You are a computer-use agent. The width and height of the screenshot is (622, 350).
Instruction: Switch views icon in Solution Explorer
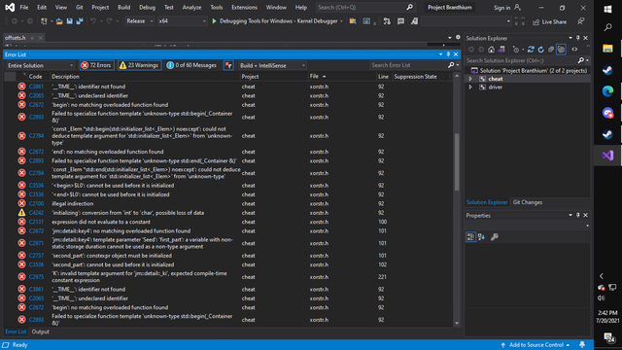point(501,50)
